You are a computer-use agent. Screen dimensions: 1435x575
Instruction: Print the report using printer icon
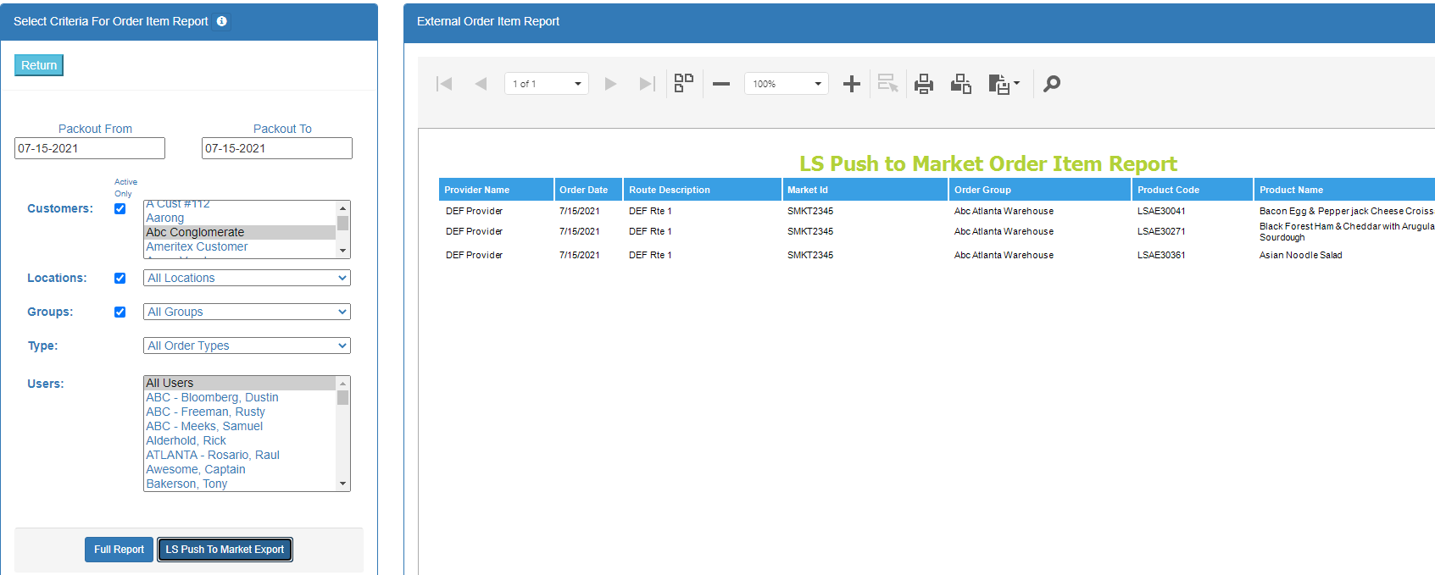point(924,84)
